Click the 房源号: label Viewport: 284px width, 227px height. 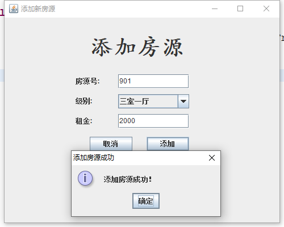pos(87,81)
